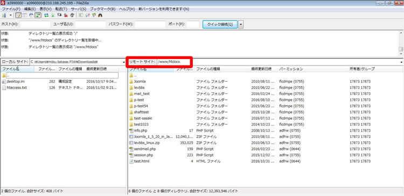Click the クイック接続(Q) button
The height and width of the screenshot is (196, 404).
[220, 24]
